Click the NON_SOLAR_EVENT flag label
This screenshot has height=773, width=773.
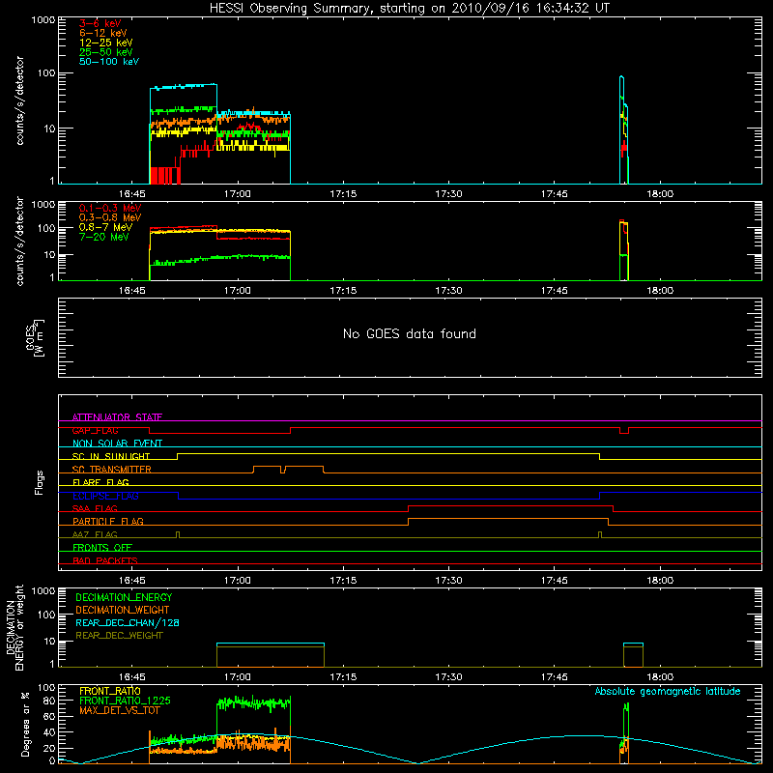[x=117, y=444]
